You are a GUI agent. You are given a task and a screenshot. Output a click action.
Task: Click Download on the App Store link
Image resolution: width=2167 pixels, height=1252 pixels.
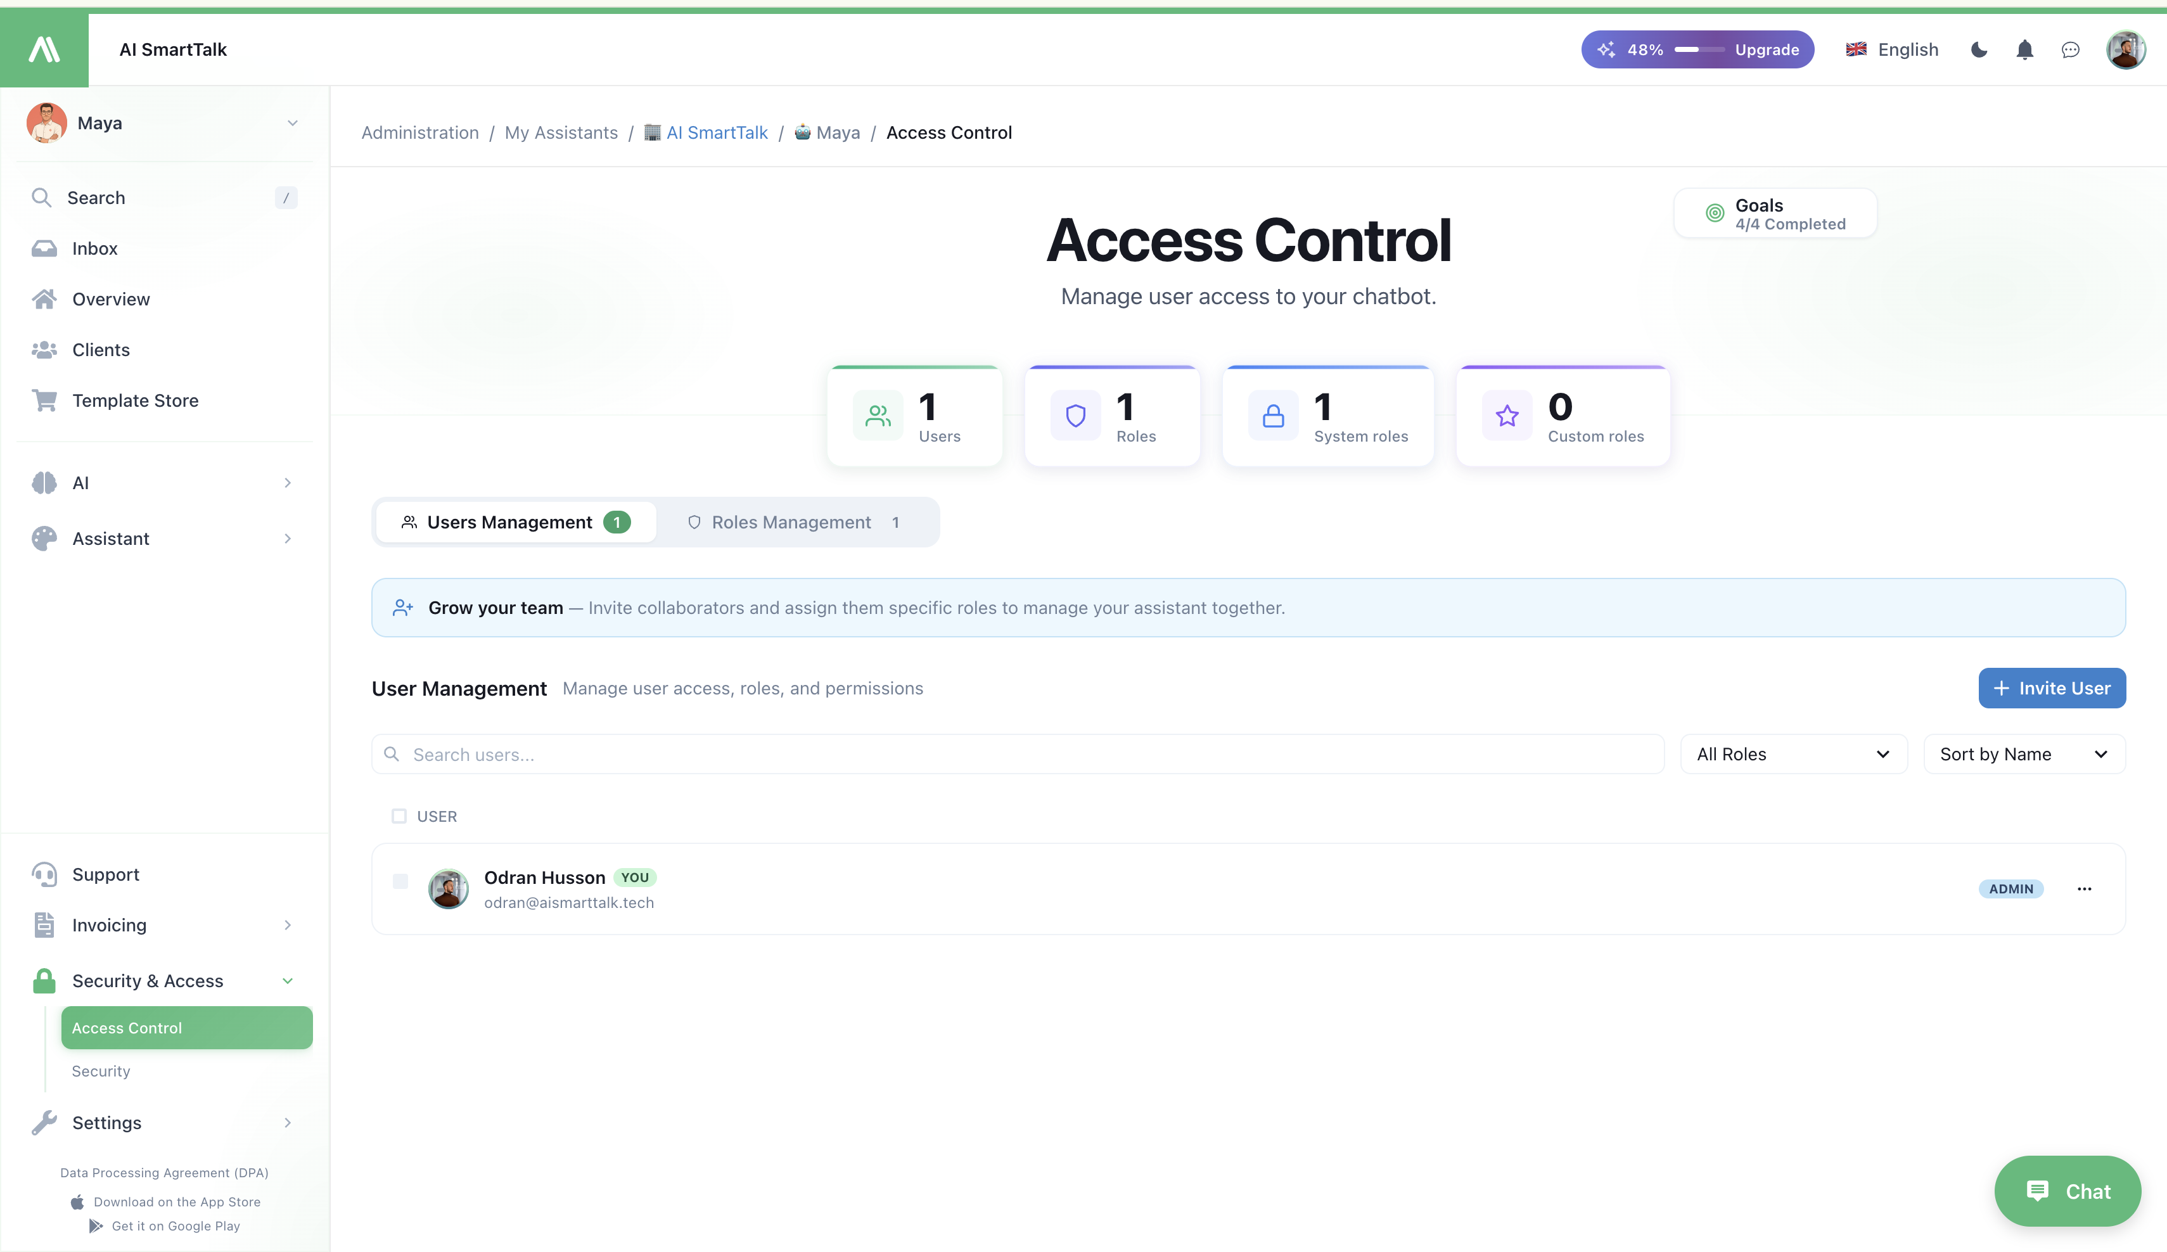coord(165,1202)
